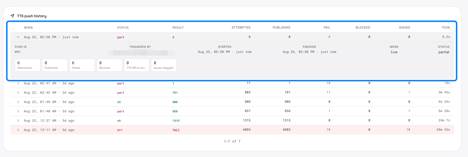This screenshot has height=157, width=468.
Task: Click the TTS push history title
Action: click(x=32, y=16)
